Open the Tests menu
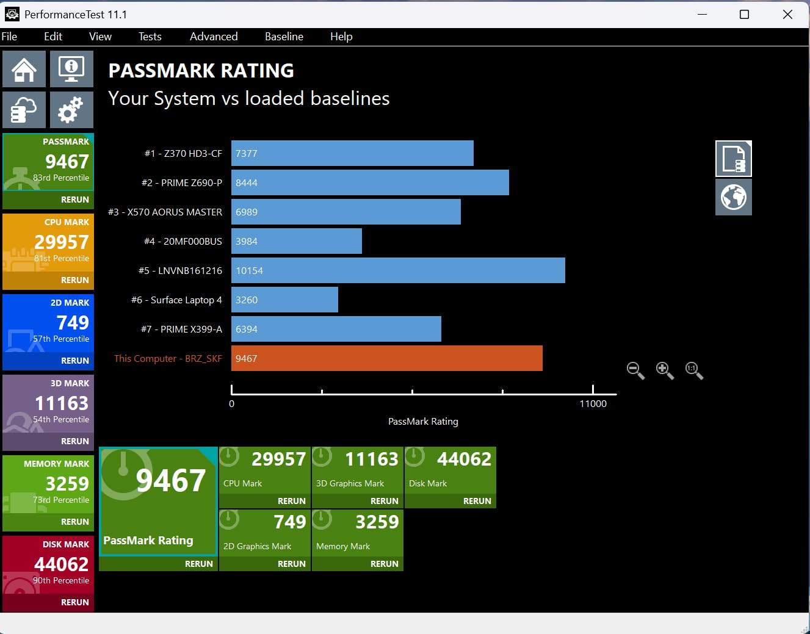Viewport: 810px width, 634px height. tap(150, 37)
